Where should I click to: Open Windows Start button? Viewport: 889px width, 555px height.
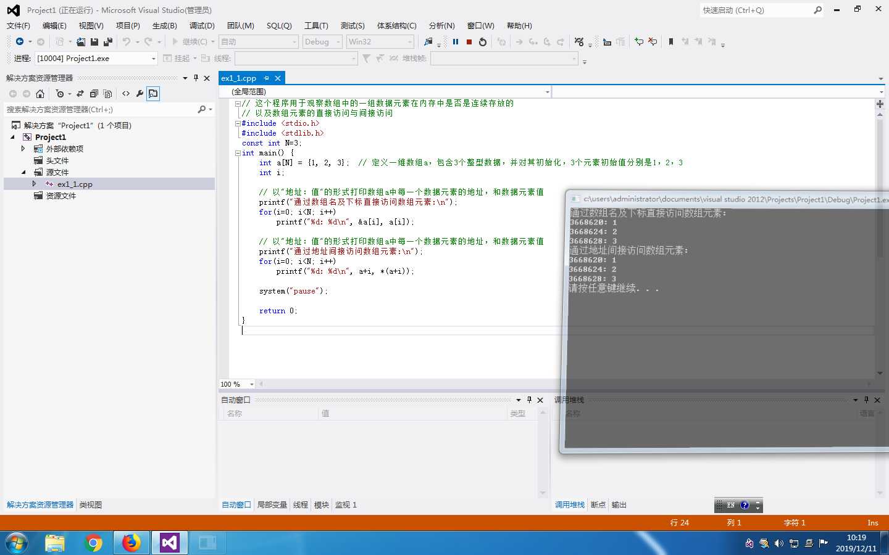17,543
